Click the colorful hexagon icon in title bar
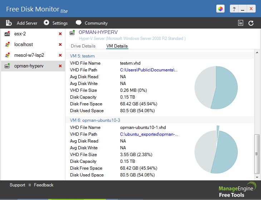Screen dimensions: 261x200 (x=220, y=9)
